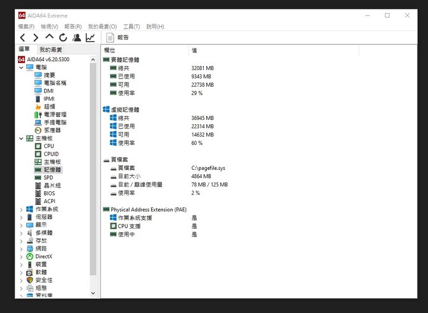Click the memory stick icon beside SPD
The width and height of the screenshot is (428, 313).
(38, 178)
